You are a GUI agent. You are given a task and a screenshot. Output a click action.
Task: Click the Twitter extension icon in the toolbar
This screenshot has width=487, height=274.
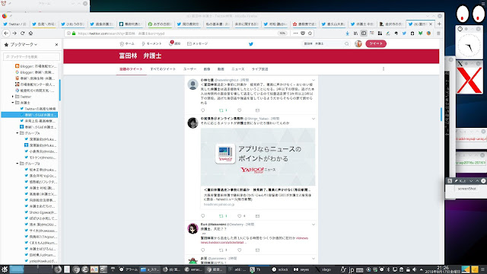[404, 33]
